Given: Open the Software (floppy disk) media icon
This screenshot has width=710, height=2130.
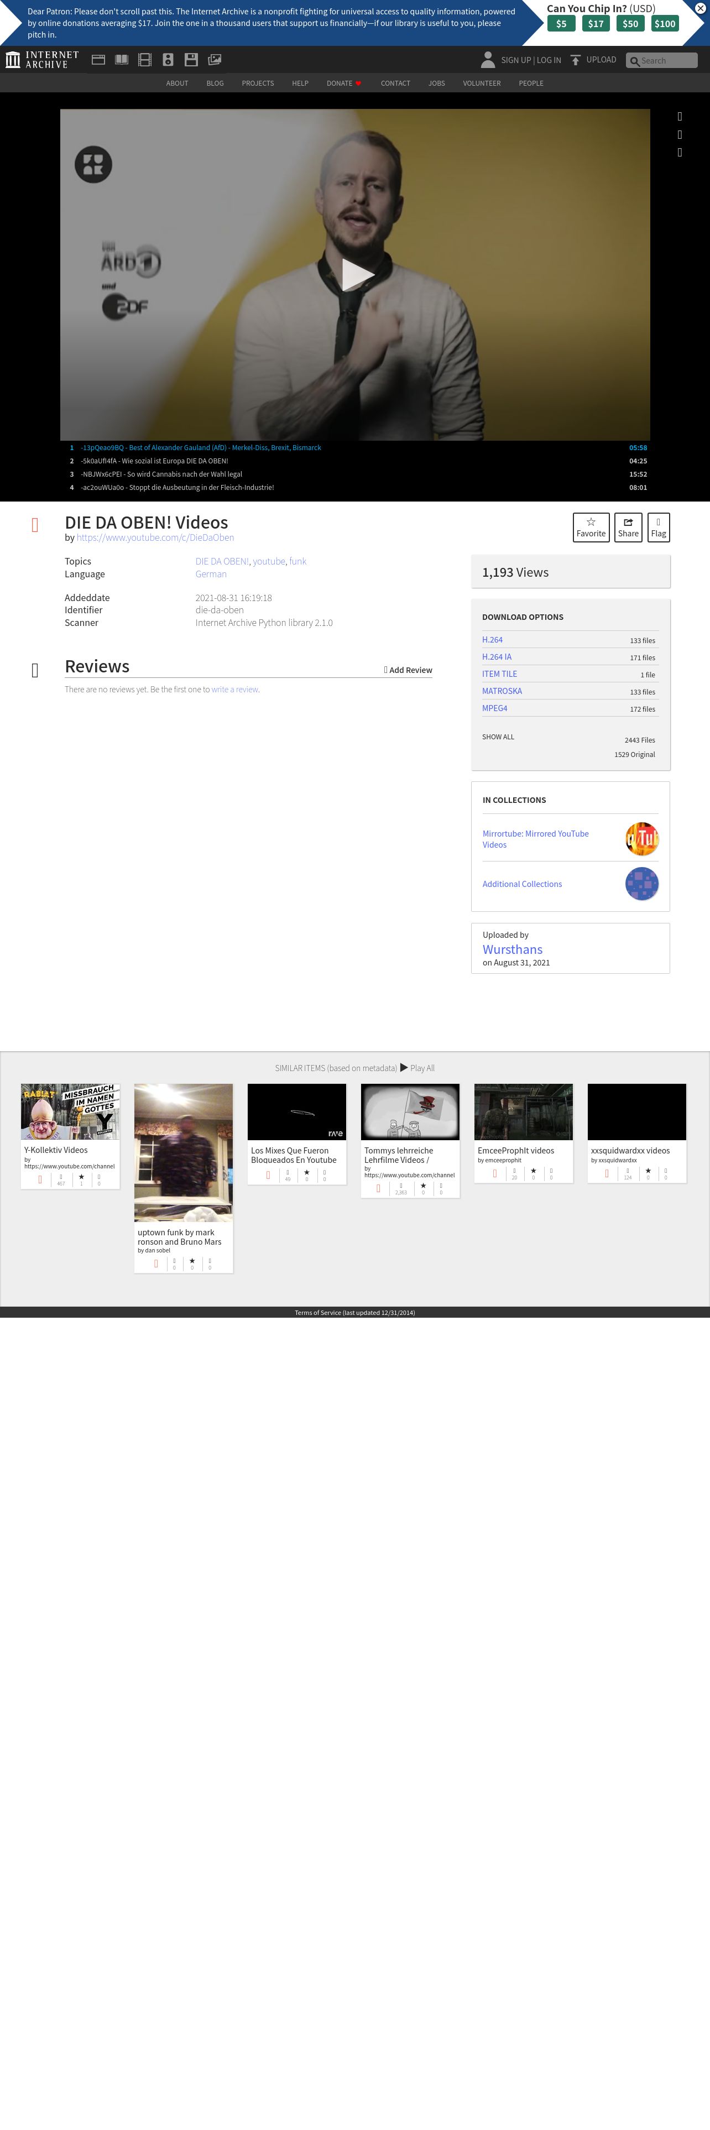Looking at the screenshot, I should click(191, 60).
